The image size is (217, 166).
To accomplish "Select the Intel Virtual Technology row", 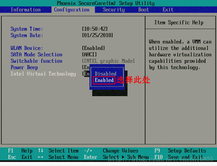I will (43, 74).
